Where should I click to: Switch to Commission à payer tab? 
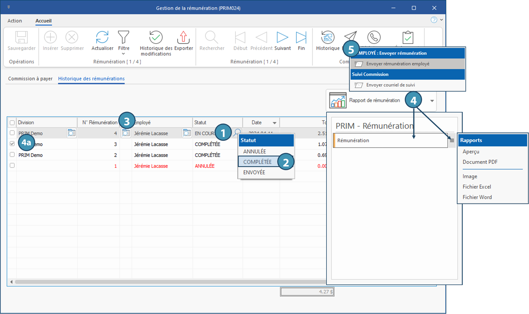(30, 79)
